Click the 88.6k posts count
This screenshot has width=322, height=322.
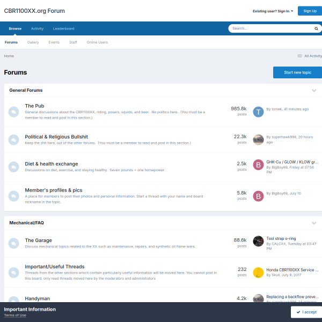click(240, 243)
